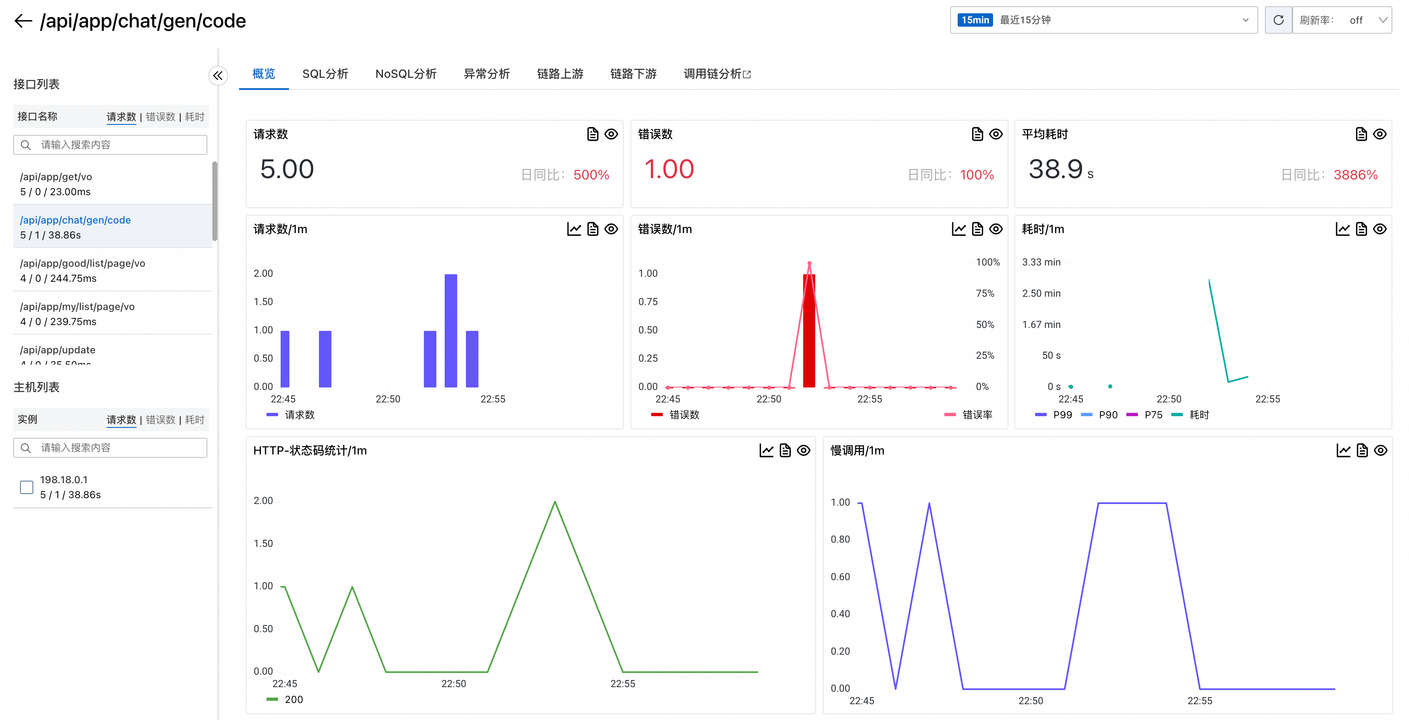Image resolution: width=1409 pixels, height=720 pixels.
Task: Toggle eye icon on 错误数/1m panel
Action: (996, 229)
